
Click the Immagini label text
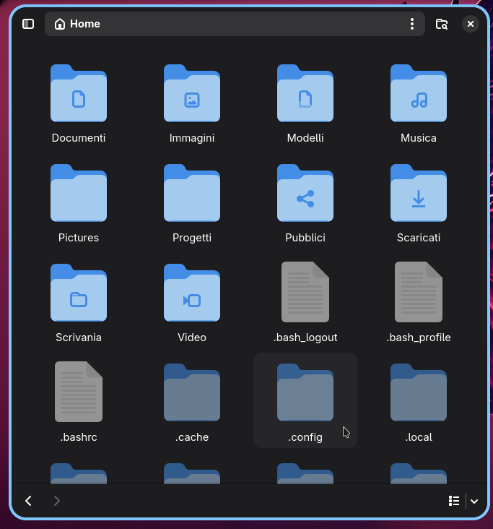pyautogui.click(x=192, y=138)
